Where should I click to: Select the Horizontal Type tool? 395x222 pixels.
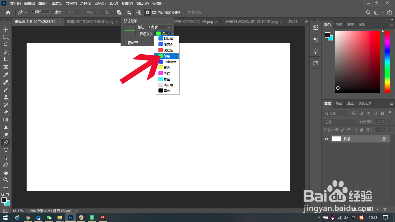coord(5,150)
